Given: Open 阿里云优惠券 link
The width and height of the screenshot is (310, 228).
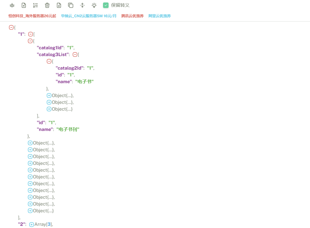Looking at the screenshot, I should click(x=159, y=16).
